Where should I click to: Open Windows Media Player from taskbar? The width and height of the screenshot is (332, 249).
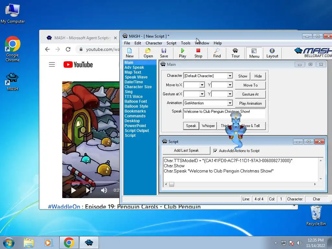[48, 243]
